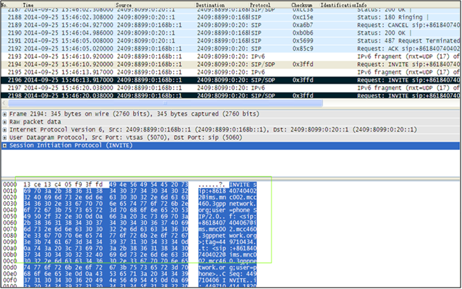Sort packets by the Checksum column header
Image resolution: width=462 pixels, height=289 pixels.
(301, 5)
